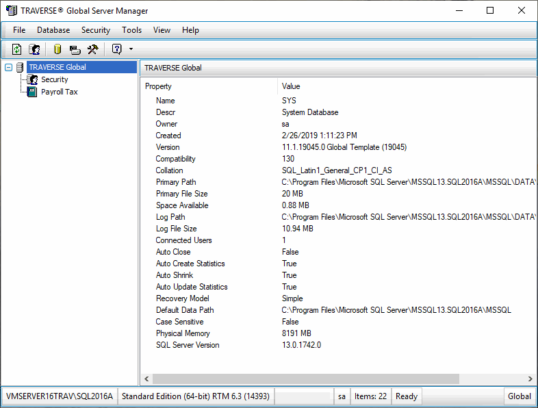538x408 pixels.
Task: Select the Created property row
Action: [x=338, y=136]
